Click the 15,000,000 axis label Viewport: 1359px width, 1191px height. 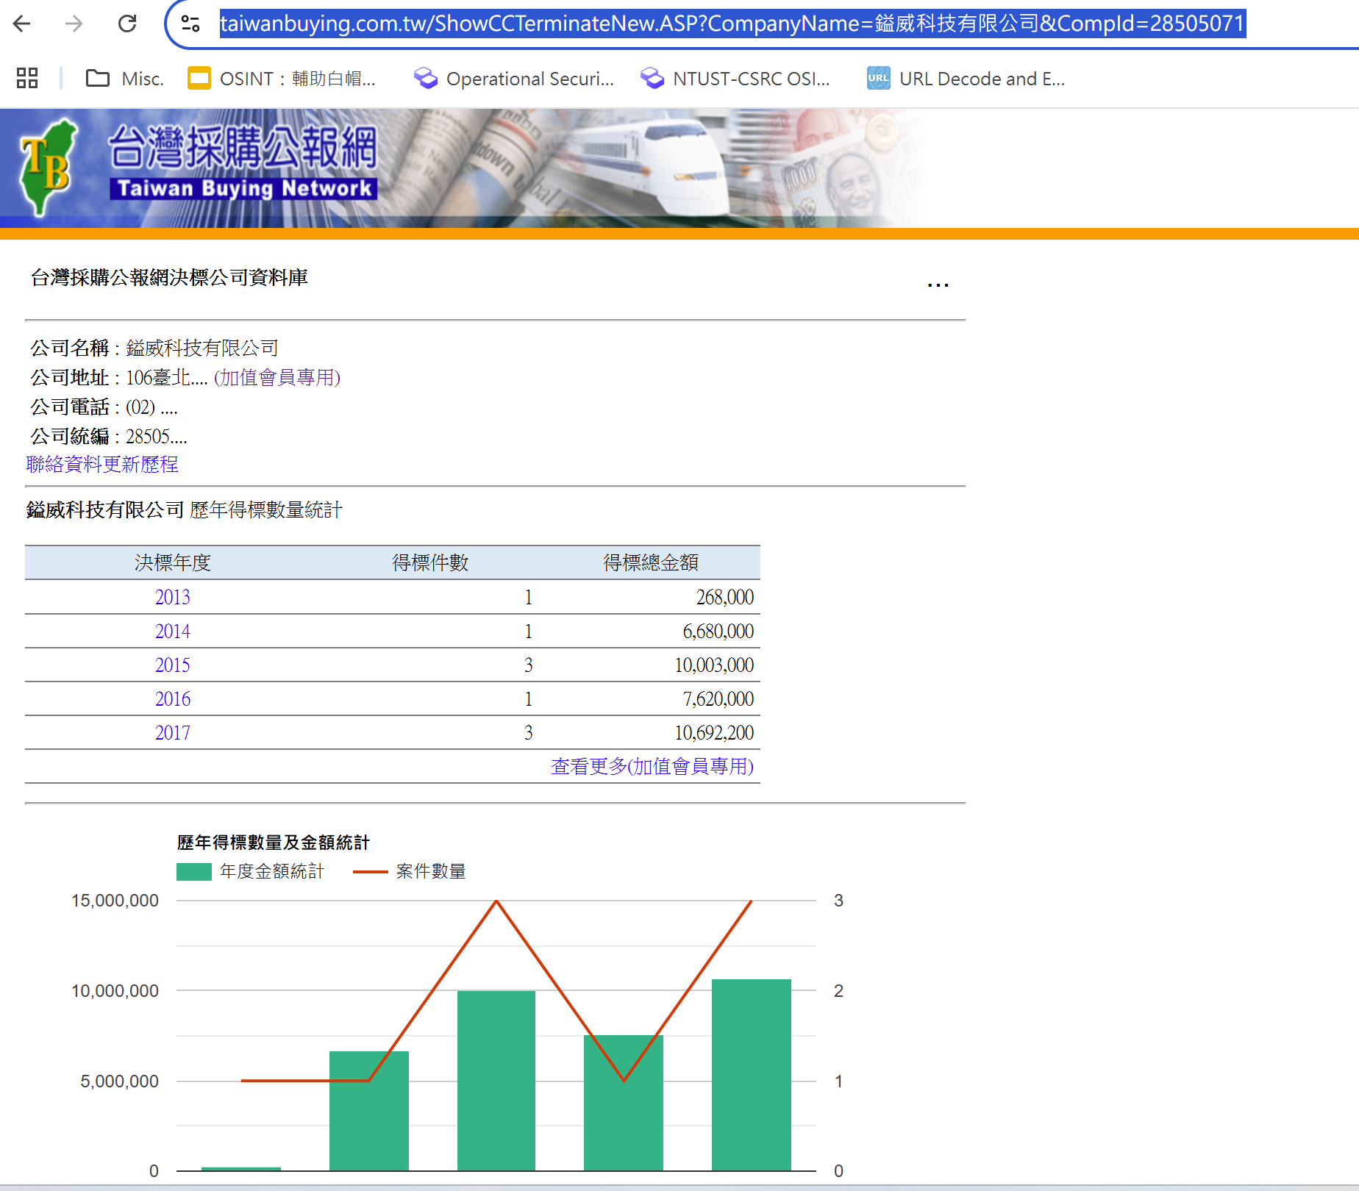pyautogui.click(x=115, y=901)
